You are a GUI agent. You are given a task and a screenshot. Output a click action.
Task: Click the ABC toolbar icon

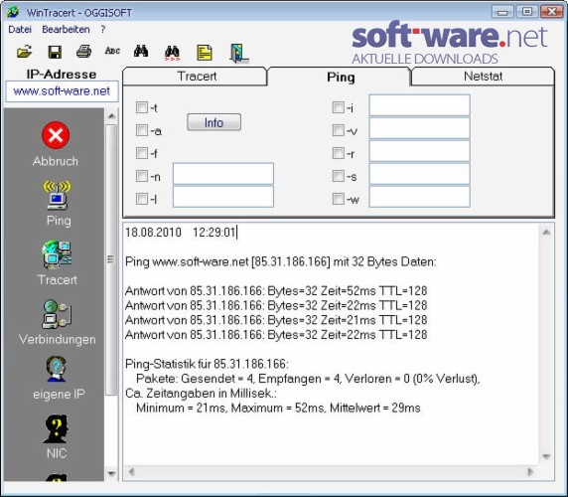112,51
